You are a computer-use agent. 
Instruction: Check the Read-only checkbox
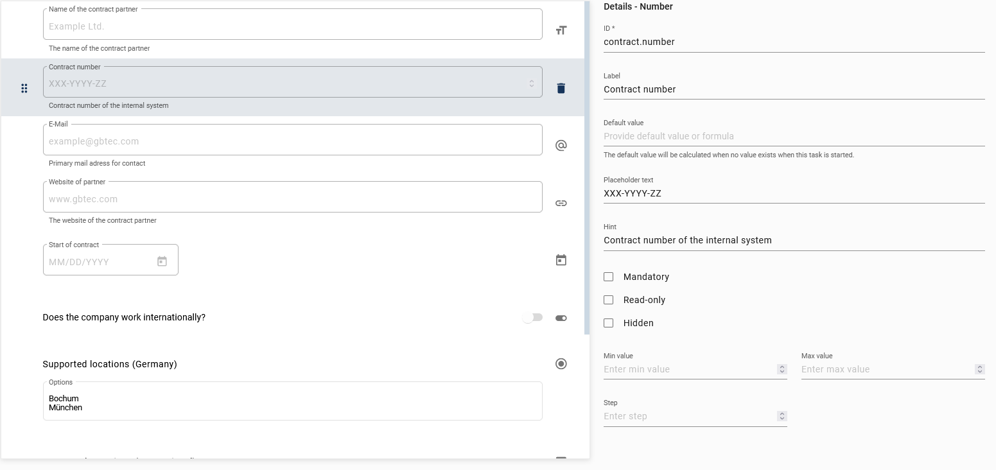tap(609, 300)
